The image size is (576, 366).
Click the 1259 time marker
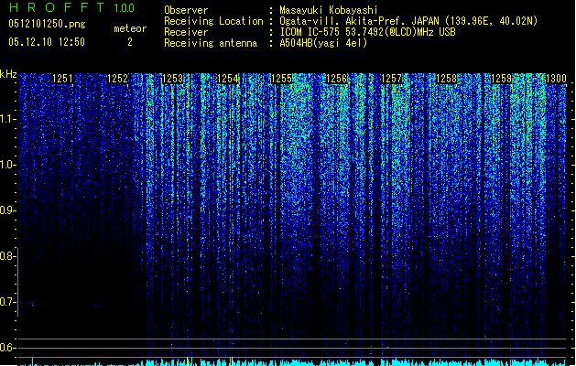coord(501,79)
